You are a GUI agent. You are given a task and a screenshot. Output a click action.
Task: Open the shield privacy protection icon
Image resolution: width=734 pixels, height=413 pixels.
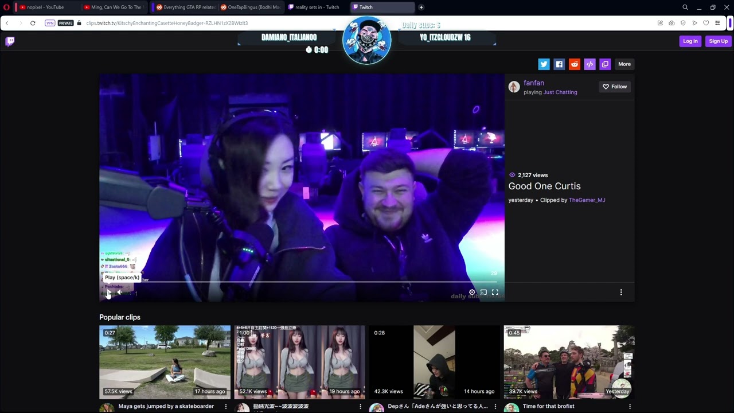[x=683, y=23]
